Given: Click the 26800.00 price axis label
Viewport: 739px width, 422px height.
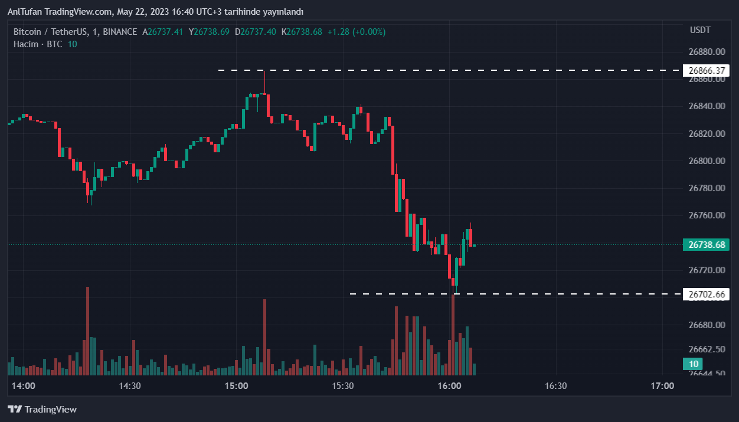Looking at the screenshot, I should coord(707,161).
